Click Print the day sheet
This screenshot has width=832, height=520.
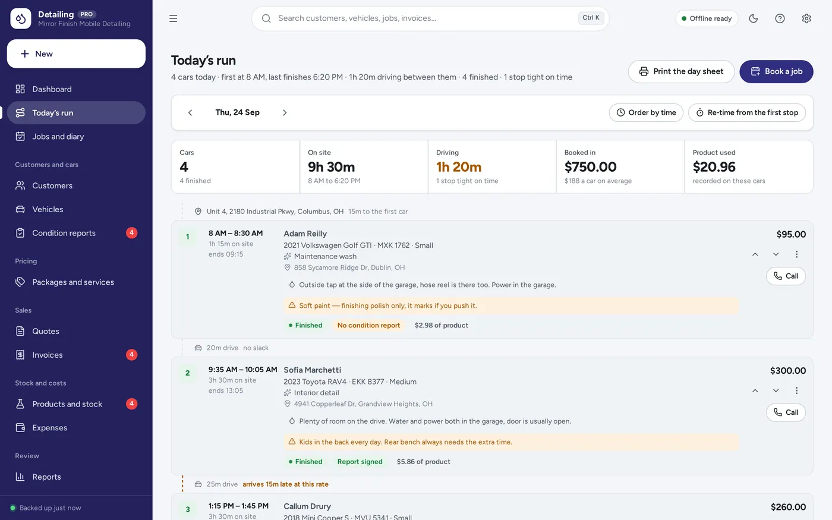pyautogui.click(x=681, y=71)
